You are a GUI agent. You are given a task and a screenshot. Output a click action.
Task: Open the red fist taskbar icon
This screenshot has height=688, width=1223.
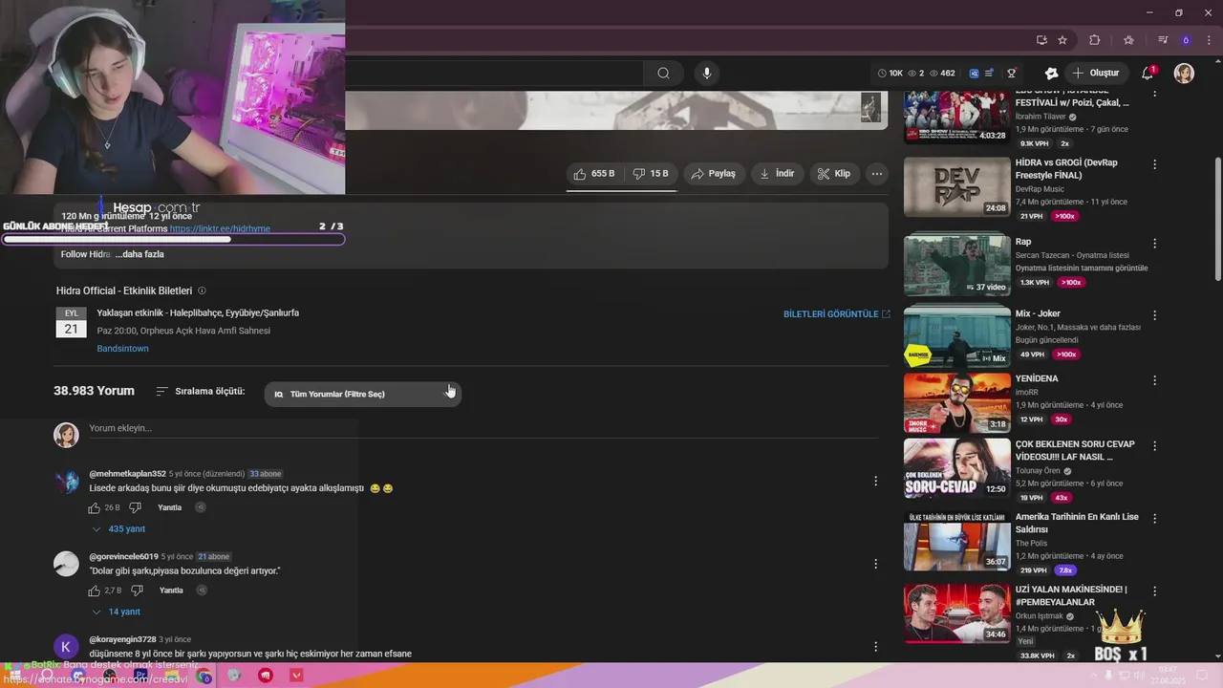click(x=266, y=676)
